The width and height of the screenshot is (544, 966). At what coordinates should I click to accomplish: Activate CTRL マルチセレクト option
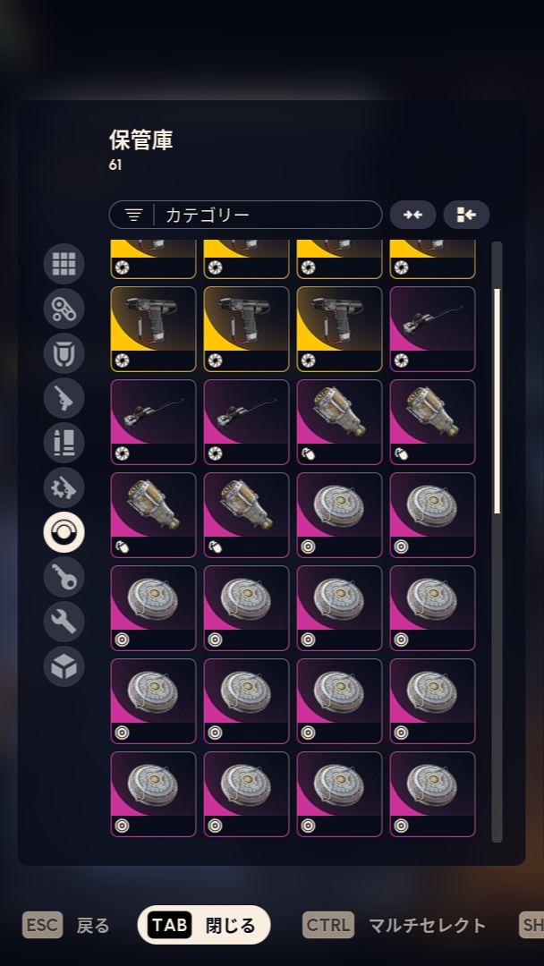click(395, 925)
